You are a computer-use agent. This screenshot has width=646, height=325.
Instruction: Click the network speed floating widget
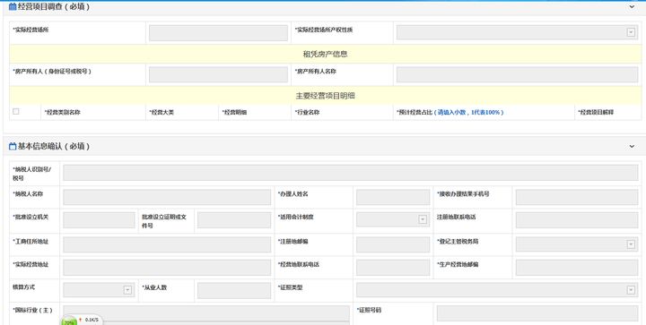(x=81, y=320)
